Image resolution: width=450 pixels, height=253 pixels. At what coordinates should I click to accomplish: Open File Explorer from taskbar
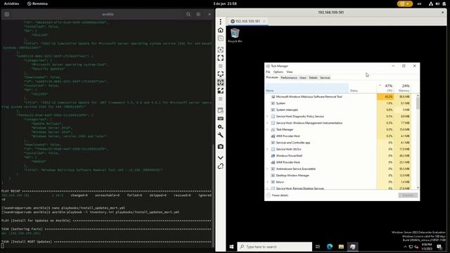pyautogui.click(x=341, y=247)
